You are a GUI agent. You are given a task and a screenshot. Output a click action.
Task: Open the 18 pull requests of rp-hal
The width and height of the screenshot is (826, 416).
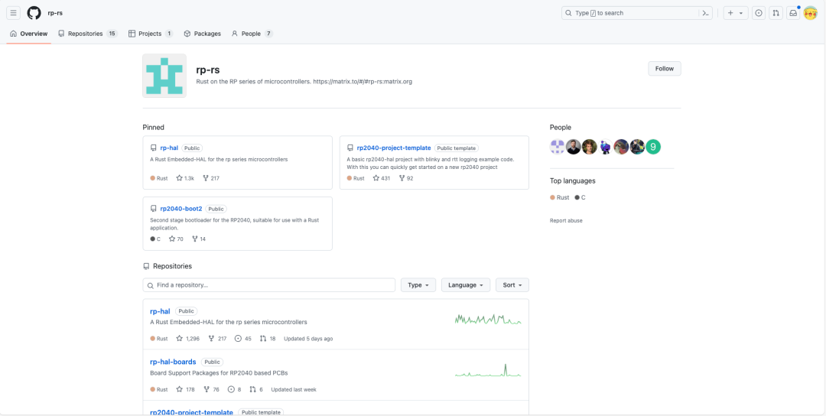point(268,339)
